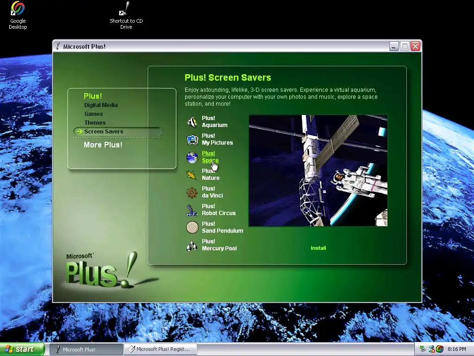Image resolution: width=474 pixels, height=356 pixels.
Task: Switch to Microsoft Plus! taskbar button
Action: point(86,349)
